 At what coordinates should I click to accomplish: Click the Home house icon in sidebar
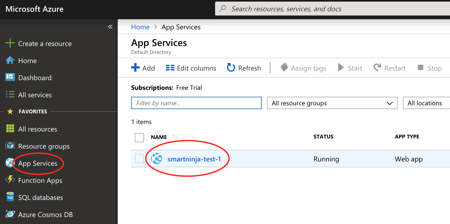10,60
